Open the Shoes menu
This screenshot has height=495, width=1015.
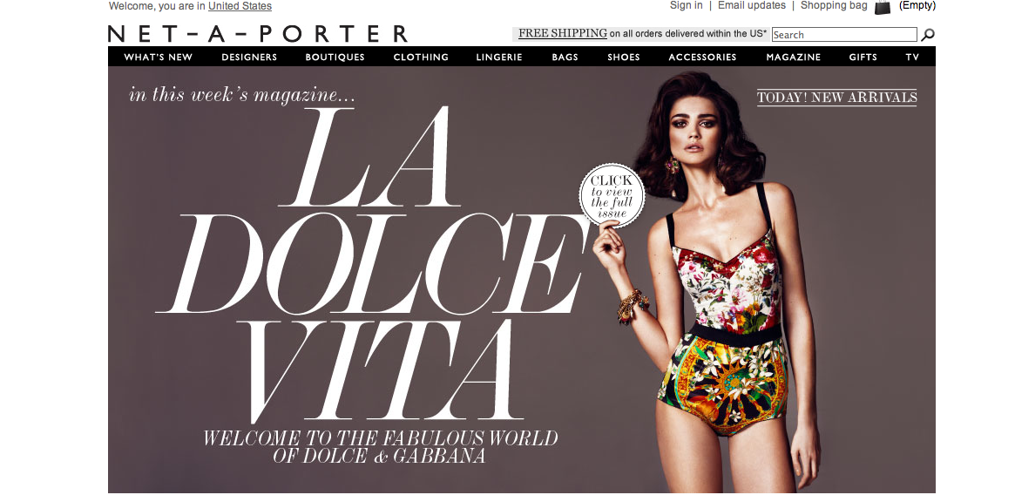(x=623, y=57)
